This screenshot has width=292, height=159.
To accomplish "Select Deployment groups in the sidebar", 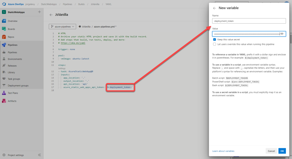I will [18, 85].
